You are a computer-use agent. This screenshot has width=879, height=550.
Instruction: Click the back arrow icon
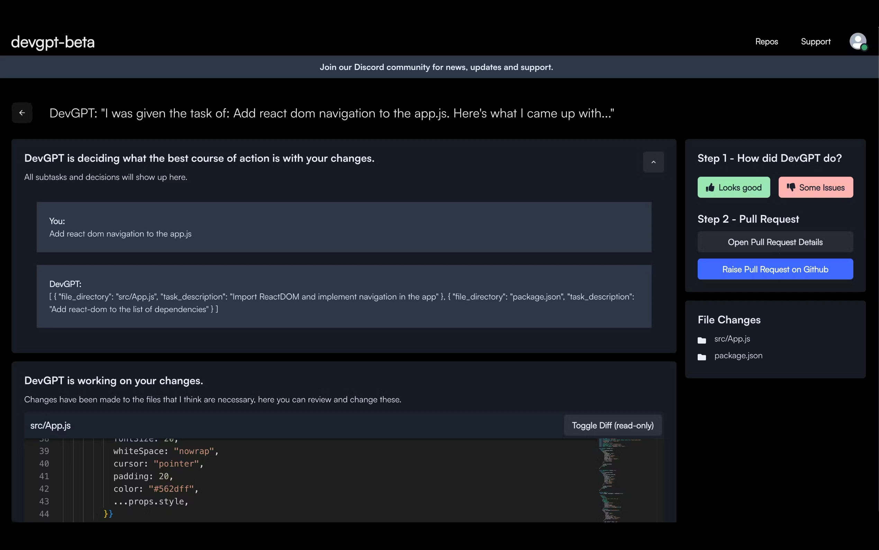pos(22,113)
